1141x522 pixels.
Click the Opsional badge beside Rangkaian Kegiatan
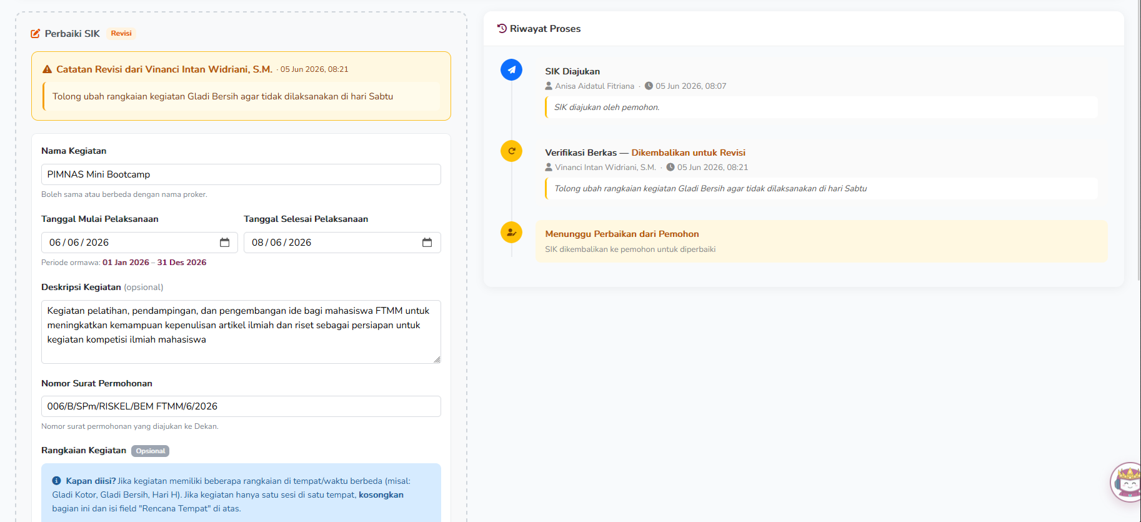coord(151,451)
